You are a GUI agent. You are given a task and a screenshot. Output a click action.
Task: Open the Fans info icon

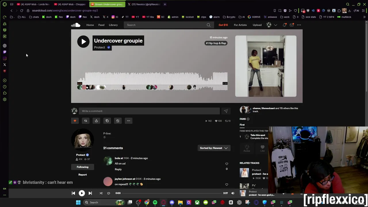point(248,119)
